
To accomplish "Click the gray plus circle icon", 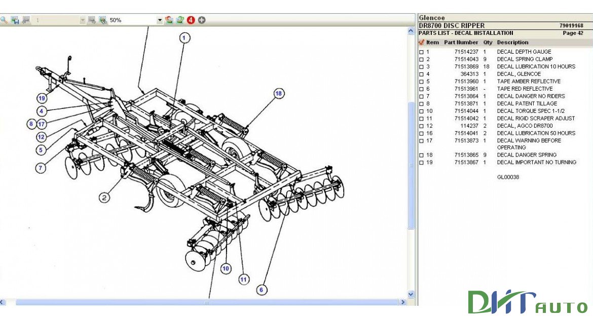I will (202, 20).
